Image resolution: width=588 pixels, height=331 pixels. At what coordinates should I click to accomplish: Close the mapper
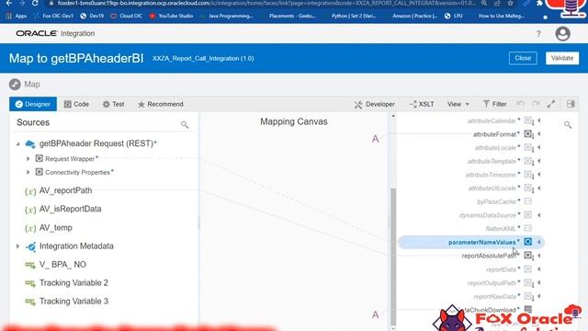point(523,58)
